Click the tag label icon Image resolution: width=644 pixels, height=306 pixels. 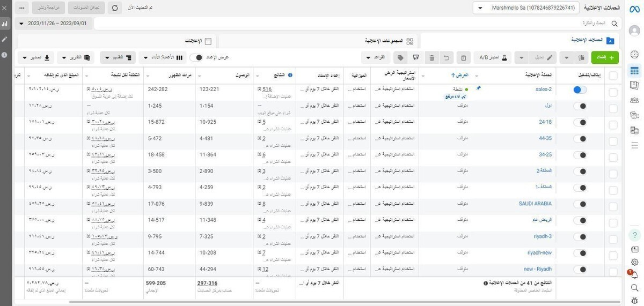400,57
